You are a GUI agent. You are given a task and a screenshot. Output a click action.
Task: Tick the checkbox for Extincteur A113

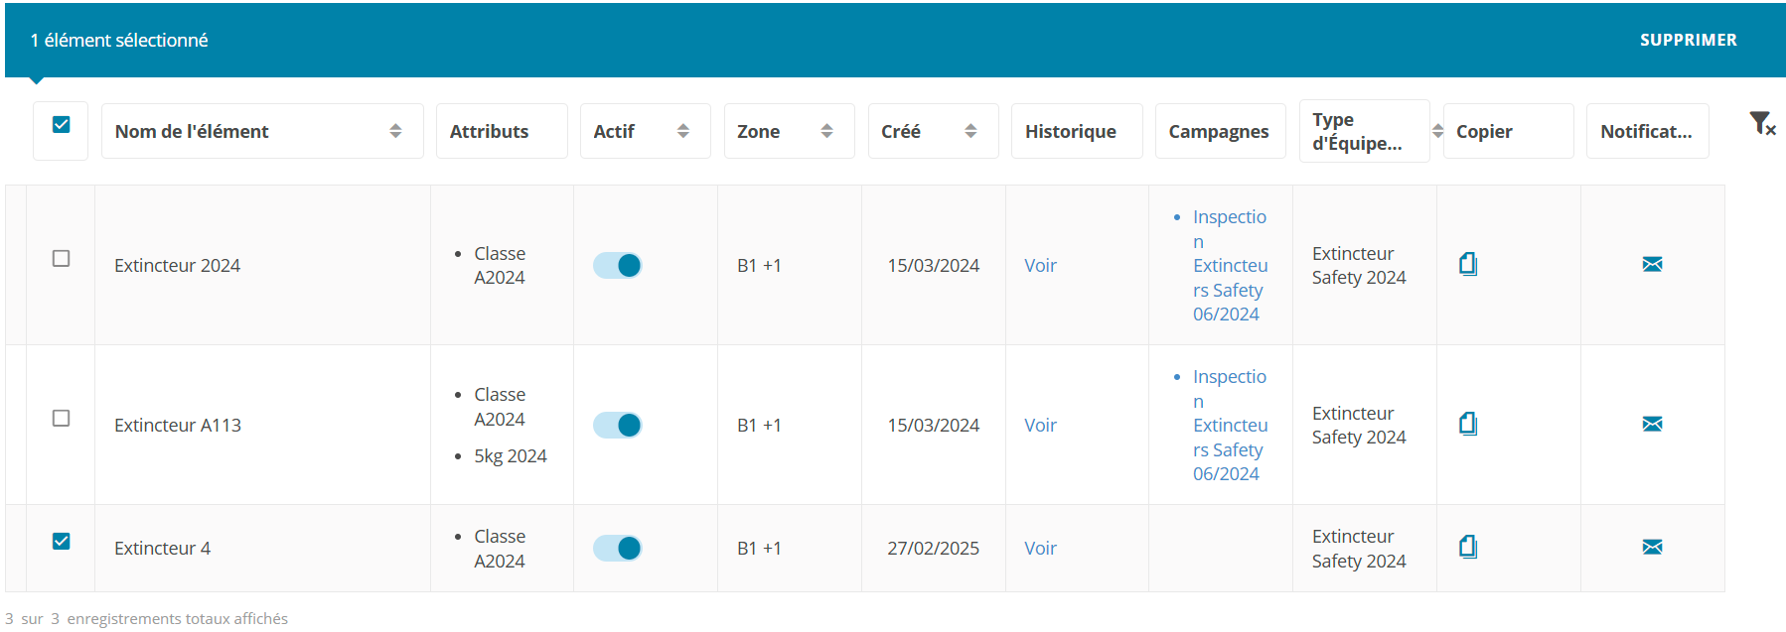pyautogui.click(x=62, y=419)
